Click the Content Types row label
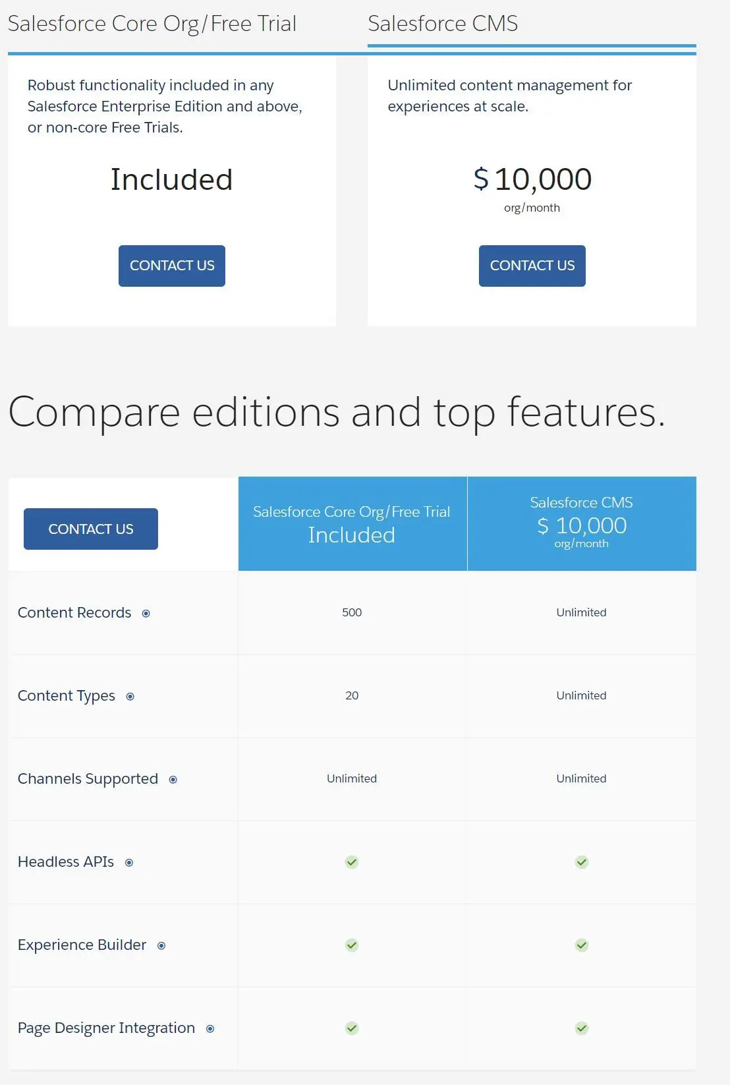This screenshot has height=1085, width=730. coord(67,696)
